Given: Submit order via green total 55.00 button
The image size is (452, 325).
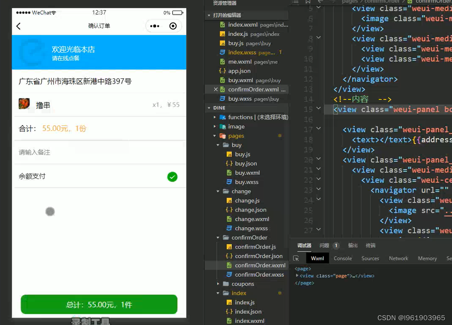Looking at the screenshot, I should [99, 305].
